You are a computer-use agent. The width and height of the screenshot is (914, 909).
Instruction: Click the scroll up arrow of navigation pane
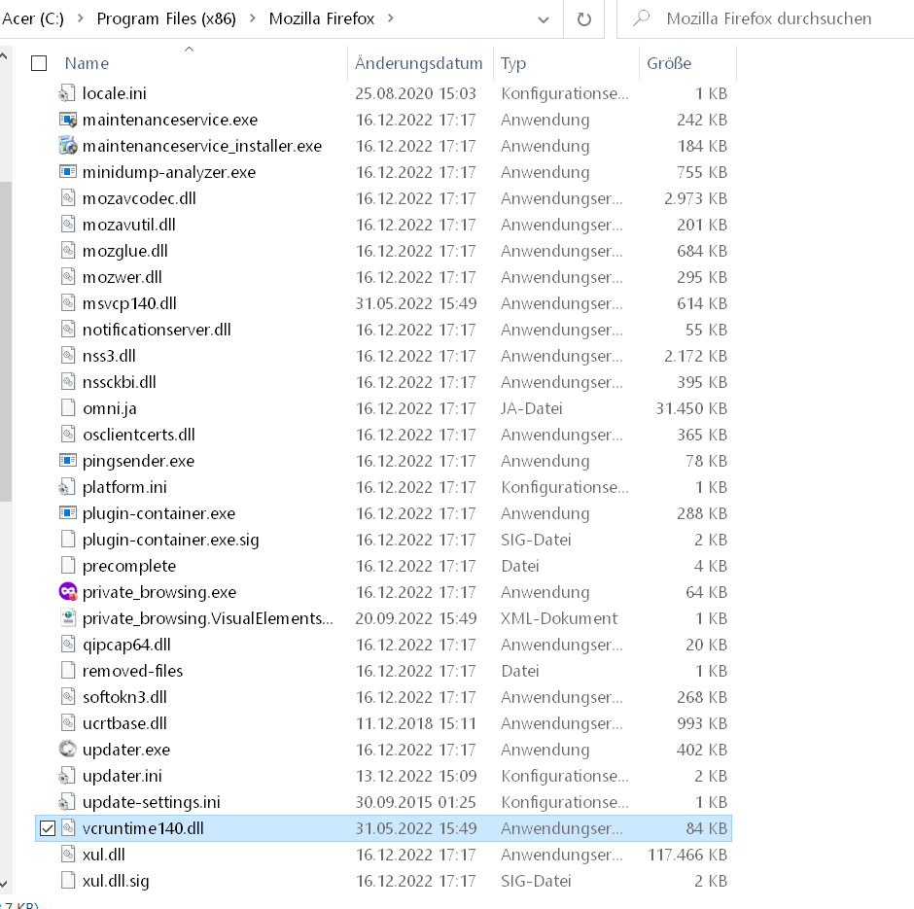[x=4, y=56]
